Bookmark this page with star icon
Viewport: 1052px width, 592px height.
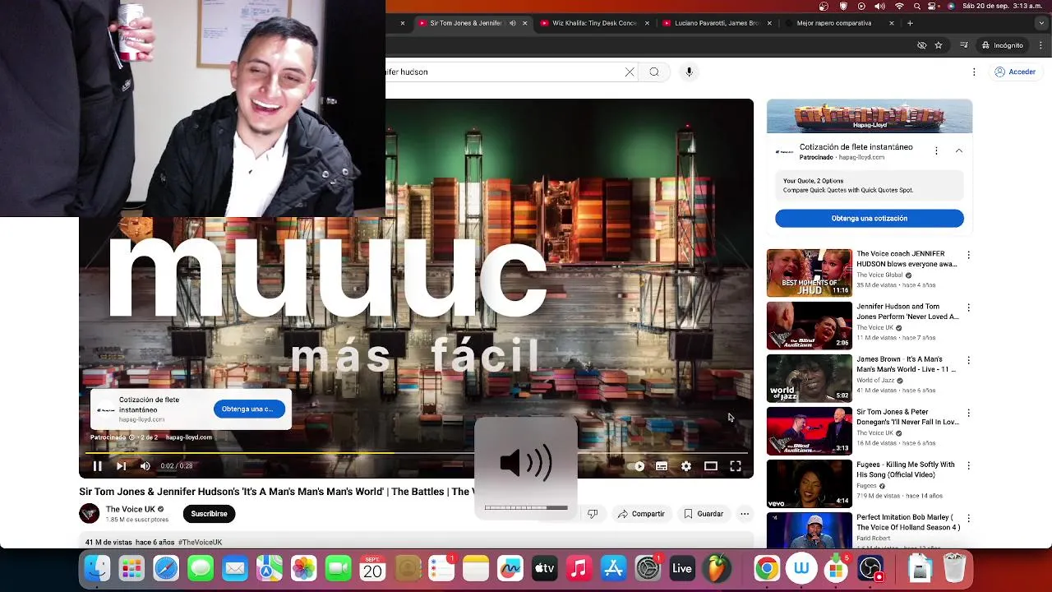coord(939,45)
